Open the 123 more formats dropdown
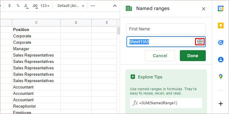The height and width of the screenshot is (114, 229). pos(45,6)
